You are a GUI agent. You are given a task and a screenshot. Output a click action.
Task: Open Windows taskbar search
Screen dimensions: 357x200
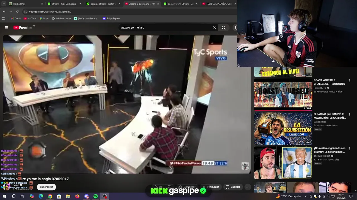coord(13,196)
